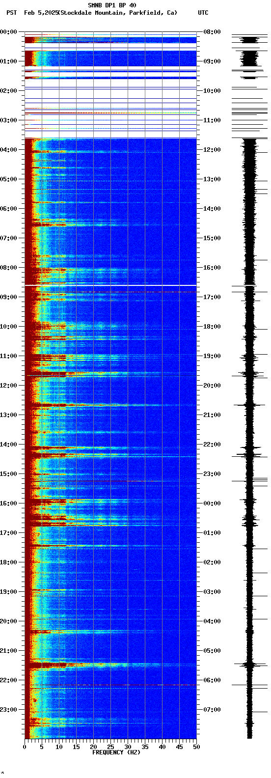
Task: Click the 17:00 UTC time label
Action: pos(212,297)
